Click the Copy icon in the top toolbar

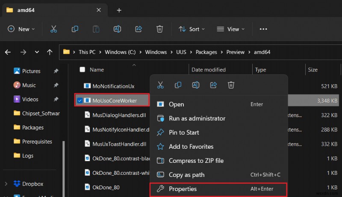(x=75, y=29)
